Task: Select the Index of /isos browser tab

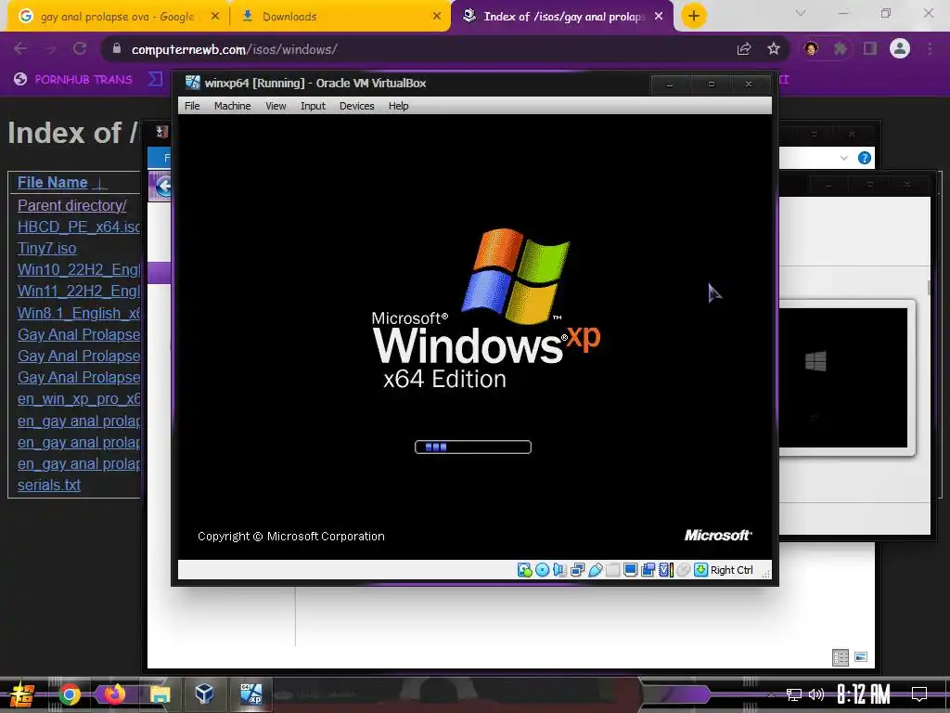Action: [x=563, y=17]
